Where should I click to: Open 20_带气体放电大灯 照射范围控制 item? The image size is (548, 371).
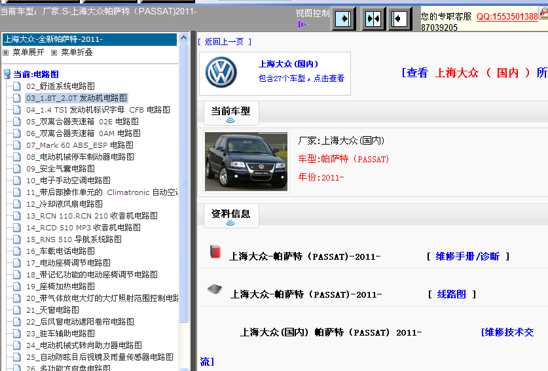tap(102, 298)
